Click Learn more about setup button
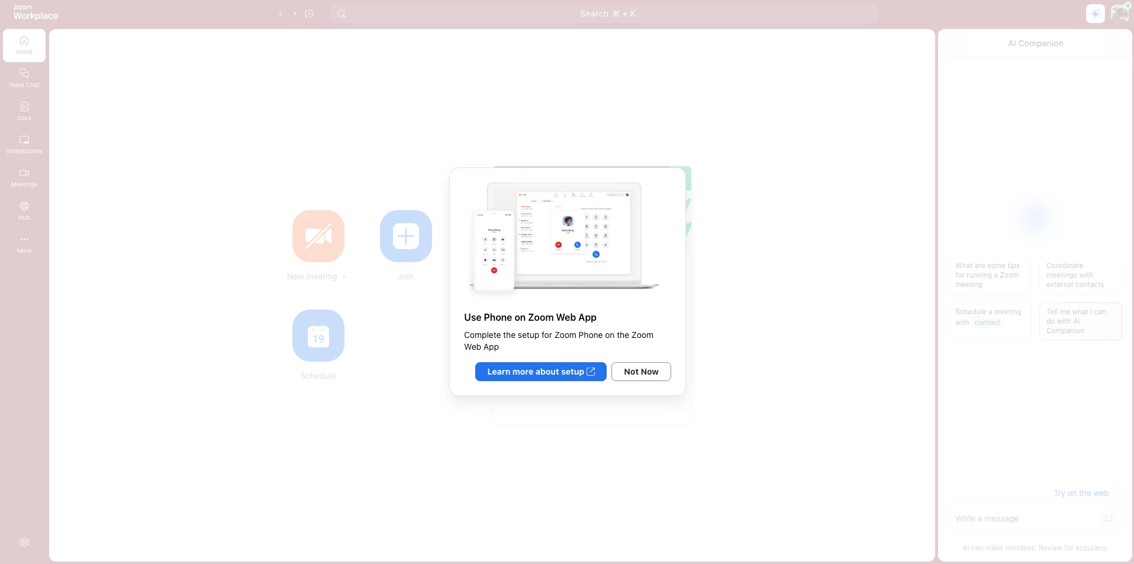 click(541, 372)
